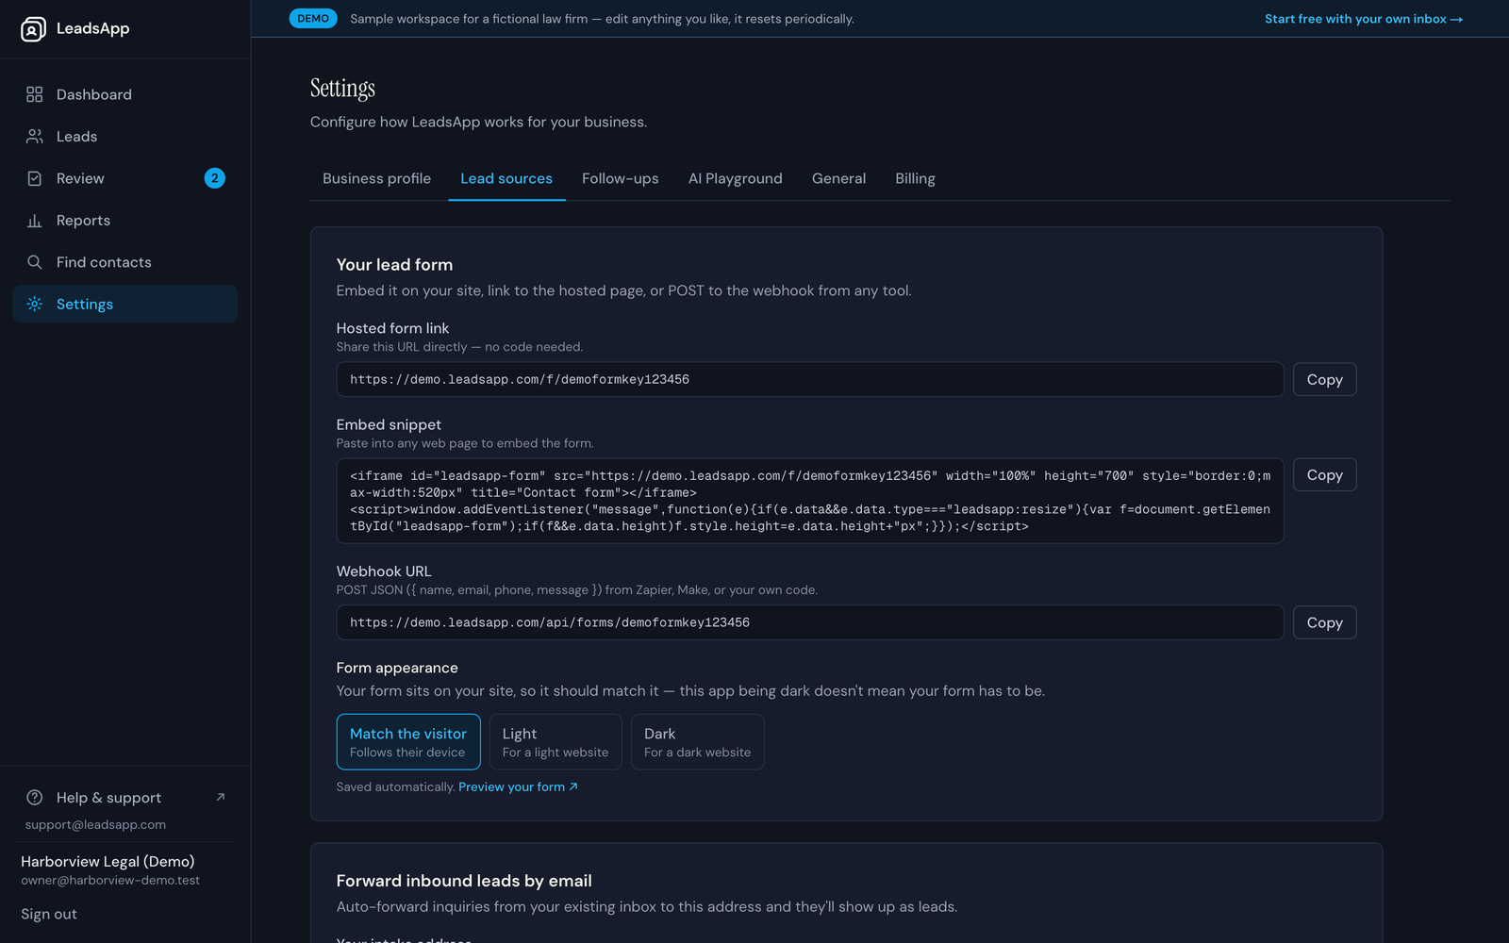Open Reports in the sidebar
1509x943 pixels.
[x=125, y=221]
